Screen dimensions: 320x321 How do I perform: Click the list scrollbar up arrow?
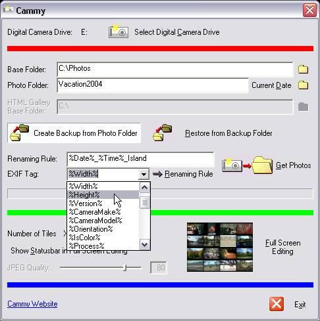click(x=145, y=188)
